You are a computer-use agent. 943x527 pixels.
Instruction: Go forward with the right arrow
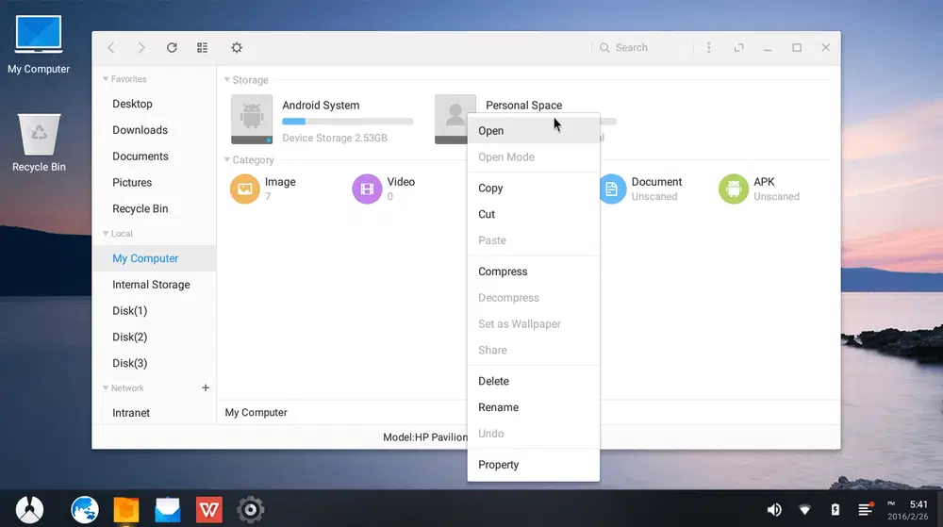(141, 47)
